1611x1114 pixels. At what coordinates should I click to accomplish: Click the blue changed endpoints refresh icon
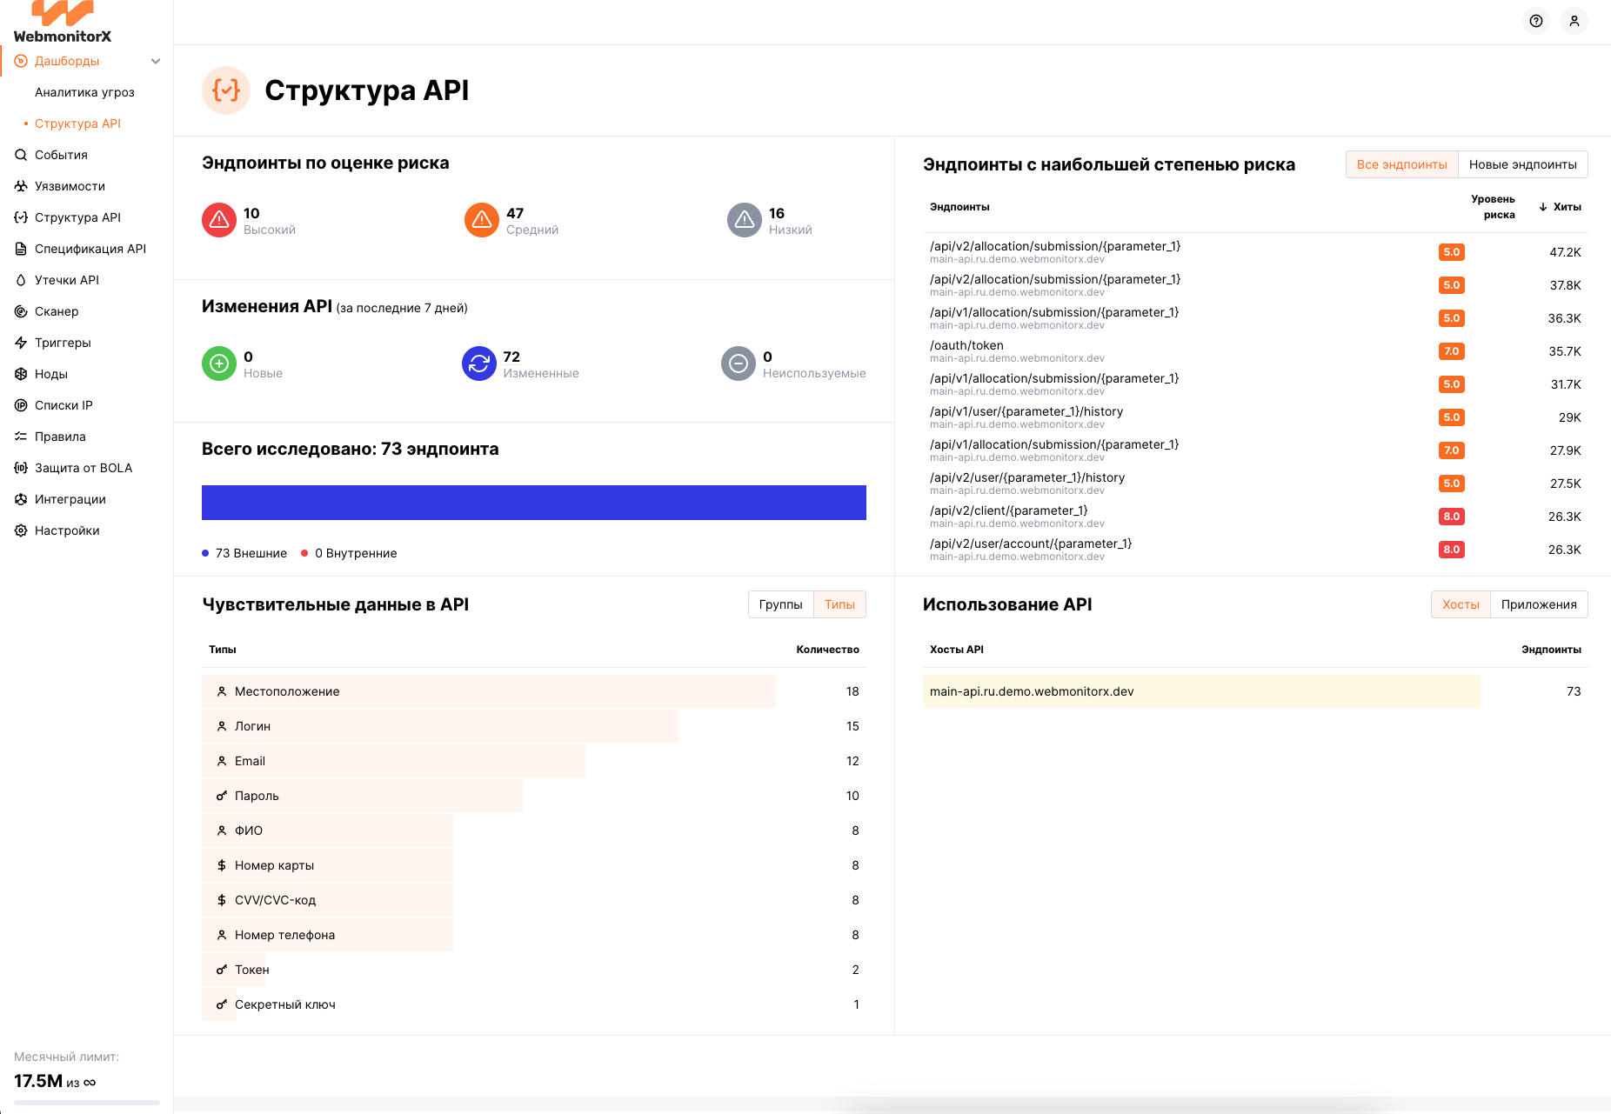click(x=479, y=364)
